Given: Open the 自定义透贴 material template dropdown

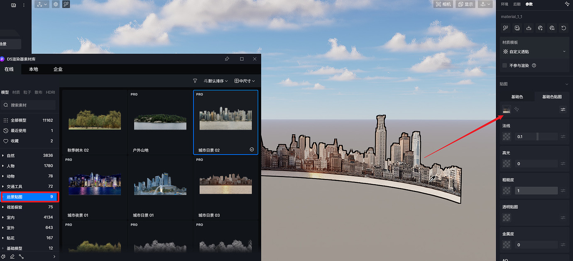Looking at the screenshot, I should coord(534,52).
